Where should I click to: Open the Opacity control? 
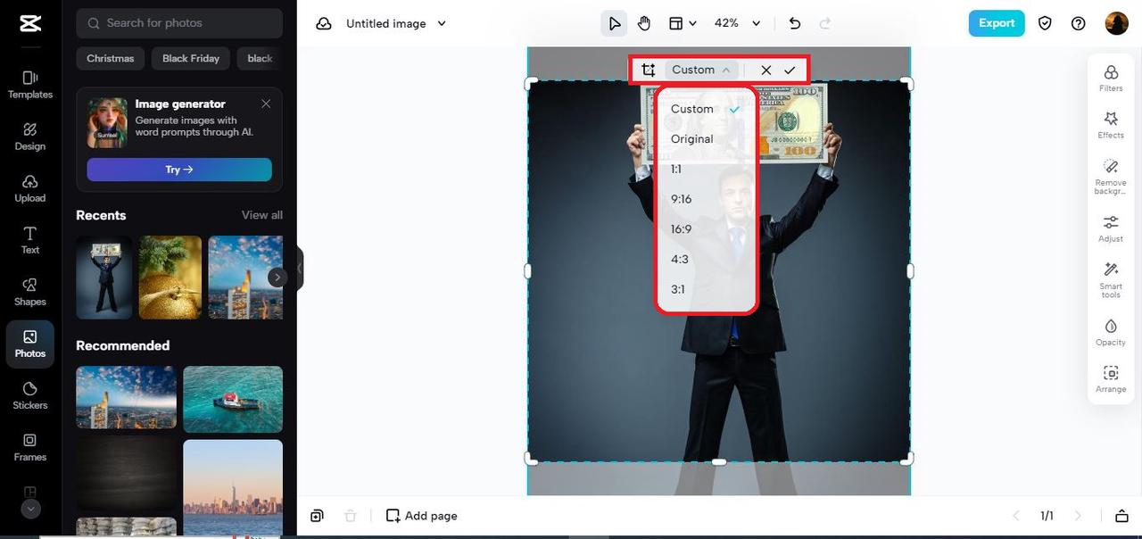click(1111, 332)
